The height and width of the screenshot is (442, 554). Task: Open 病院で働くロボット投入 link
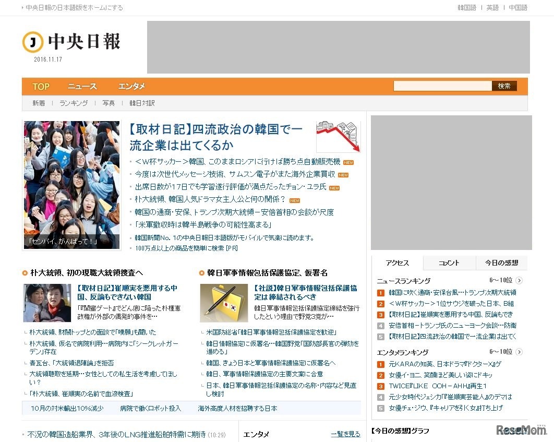tap(151, 409)
